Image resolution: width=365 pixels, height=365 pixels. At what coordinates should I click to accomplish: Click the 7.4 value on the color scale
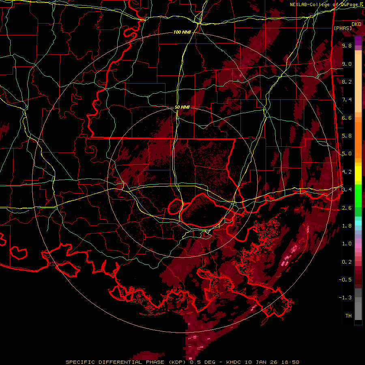click(347, 100)
